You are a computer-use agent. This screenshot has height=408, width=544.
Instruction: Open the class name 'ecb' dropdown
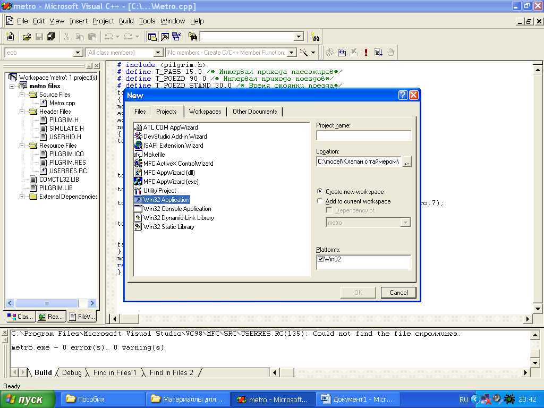pos(78,53)
